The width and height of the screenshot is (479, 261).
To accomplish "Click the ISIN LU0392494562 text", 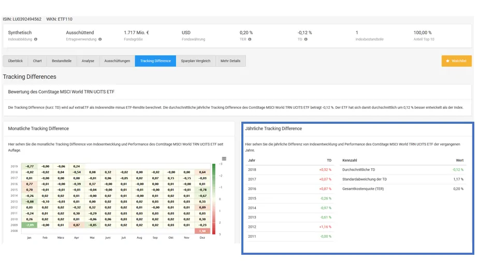I will tap(22, 19).
